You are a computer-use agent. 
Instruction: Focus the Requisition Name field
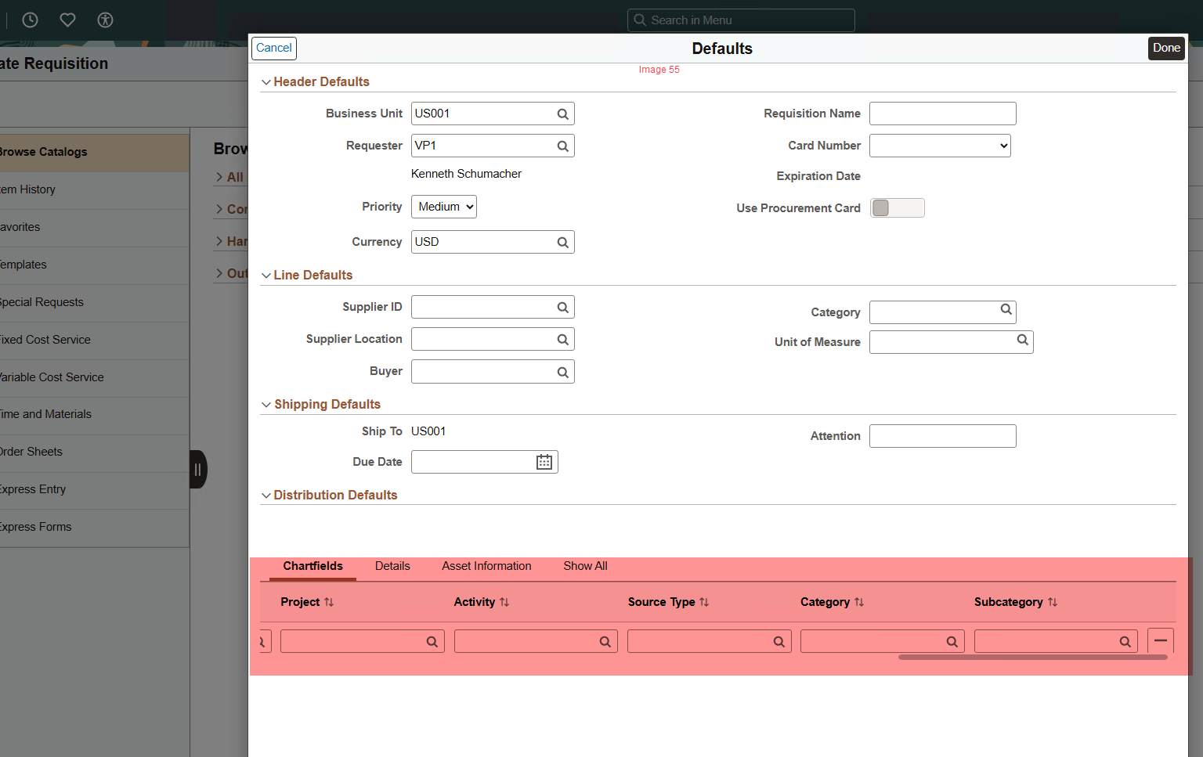tap(943, 114)
